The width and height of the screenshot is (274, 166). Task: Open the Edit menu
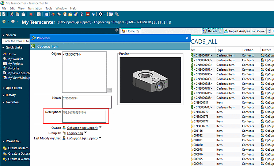point(12,8)
